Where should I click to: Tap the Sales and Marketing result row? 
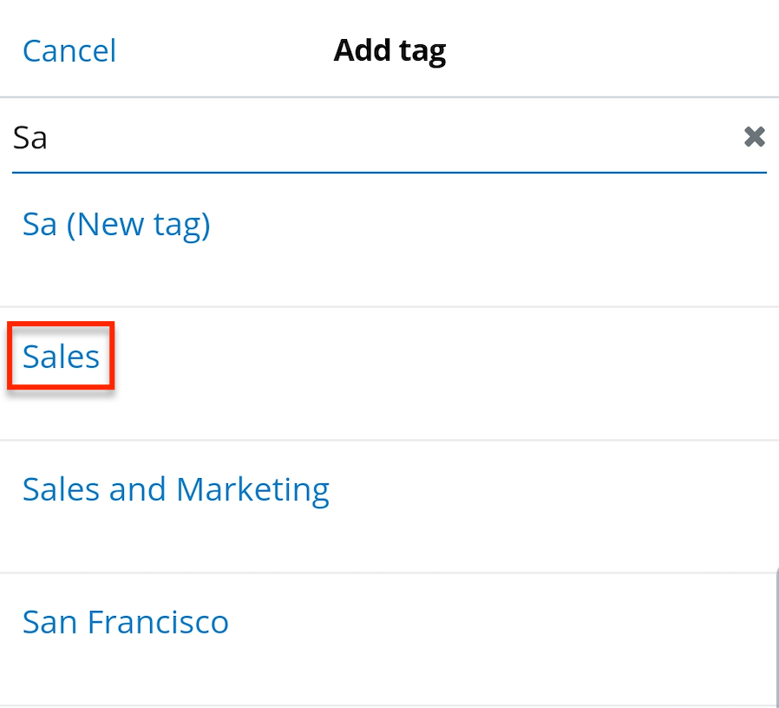pos(175,489)
